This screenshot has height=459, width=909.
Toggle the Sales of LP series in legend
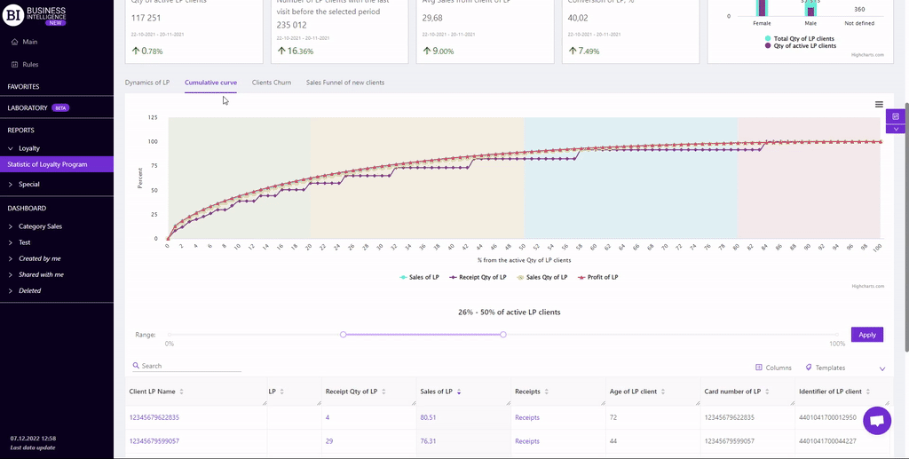pyautogui.click(x=420, y=277)
